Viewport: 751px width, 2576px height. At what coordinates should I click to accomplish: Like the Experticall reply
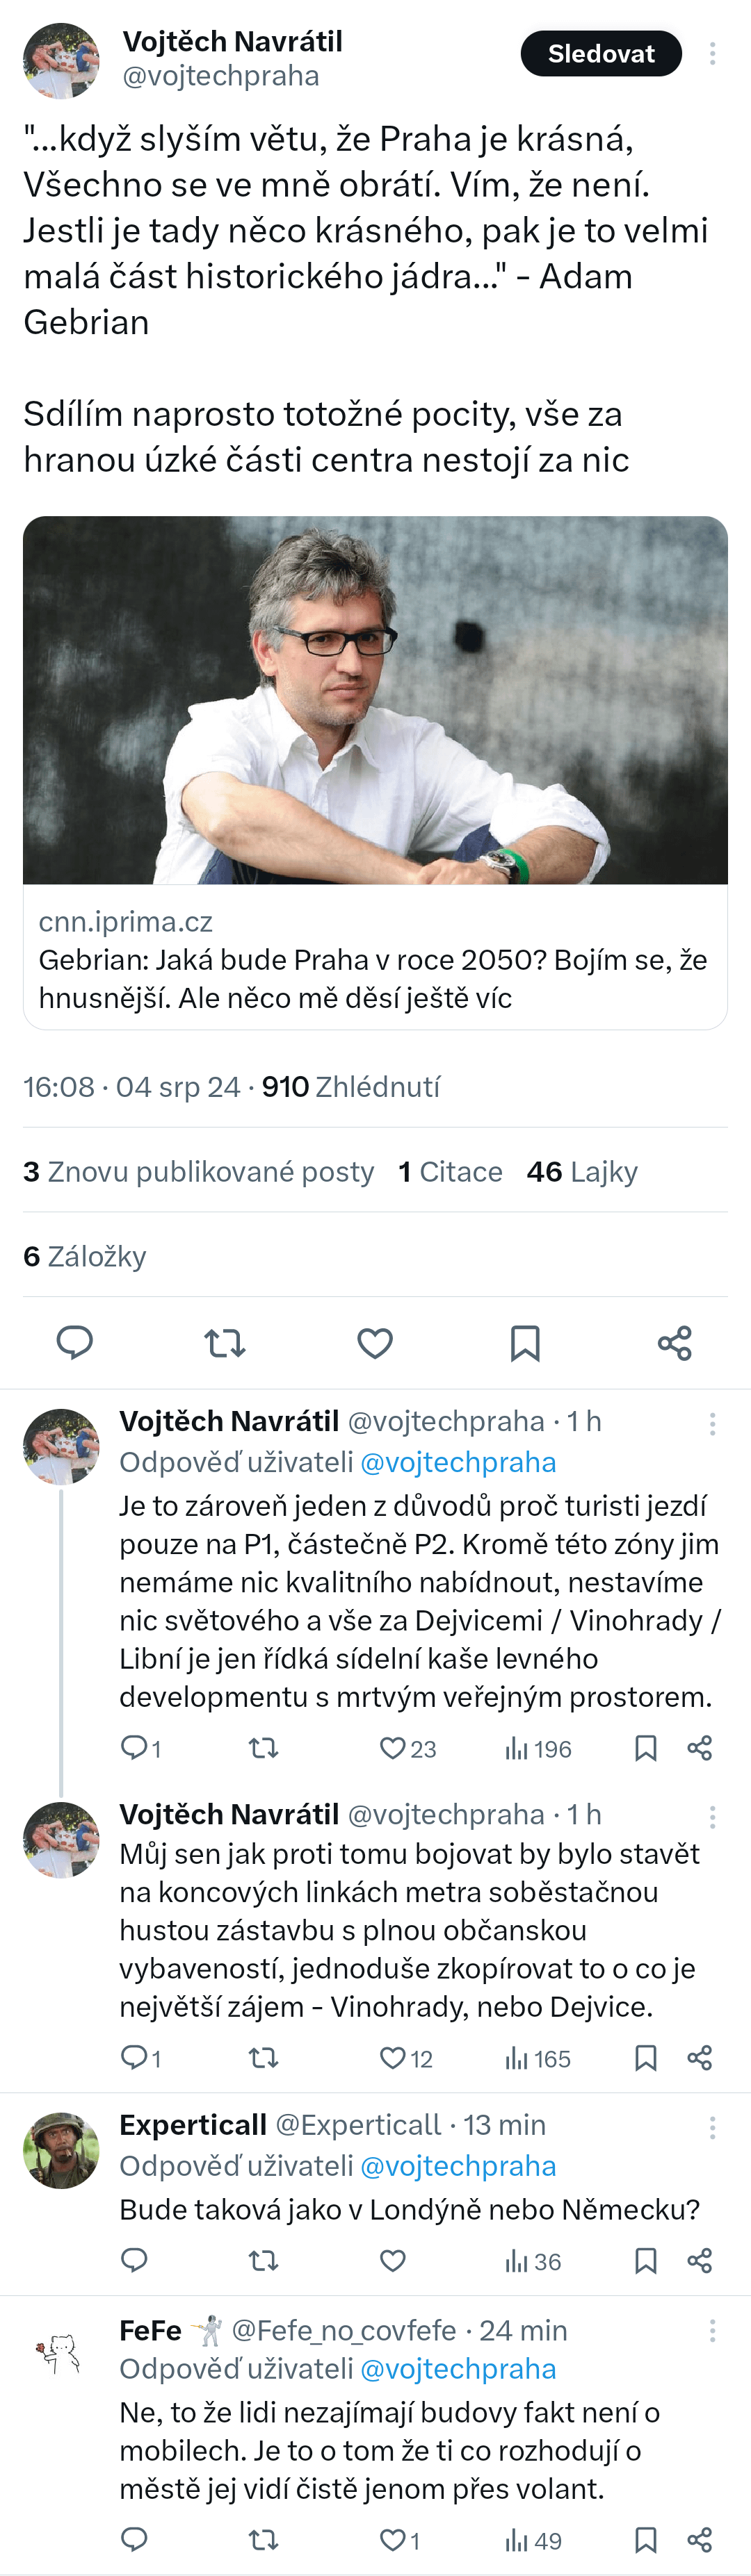point(392,2261)
